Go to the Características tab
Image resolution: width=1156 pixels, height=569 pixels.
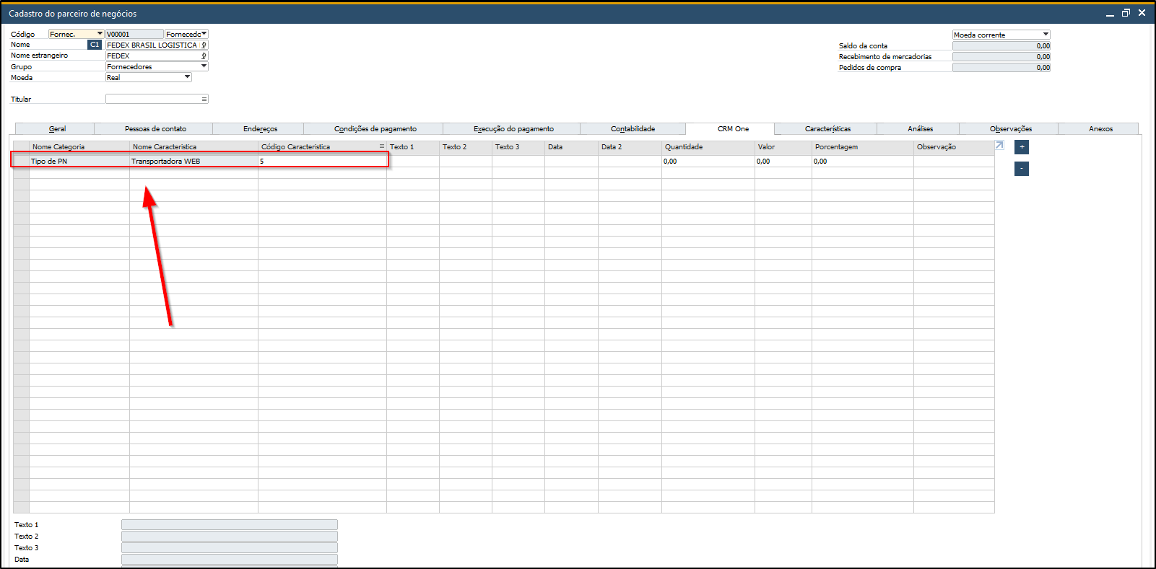click(827, 129)
